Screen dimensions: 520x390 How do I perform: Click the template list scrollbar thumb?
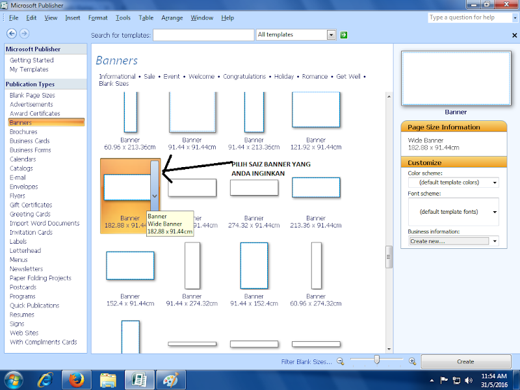tap(389, 257)
